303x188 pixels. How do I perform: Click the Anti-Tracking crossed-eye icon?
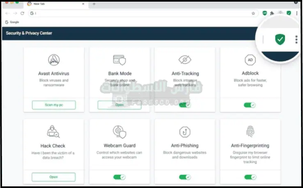[x=185, y=60]
